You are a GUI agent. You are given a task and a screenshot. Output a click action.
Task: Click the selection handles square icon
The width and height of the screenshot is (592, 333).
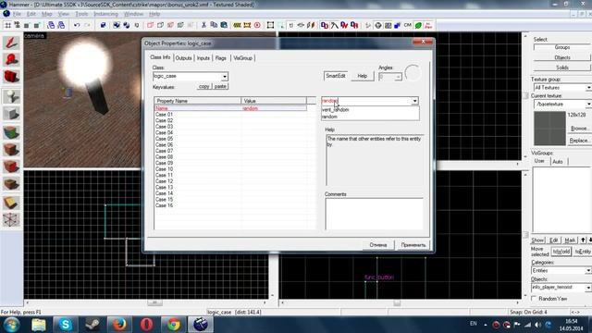point(270,25)
